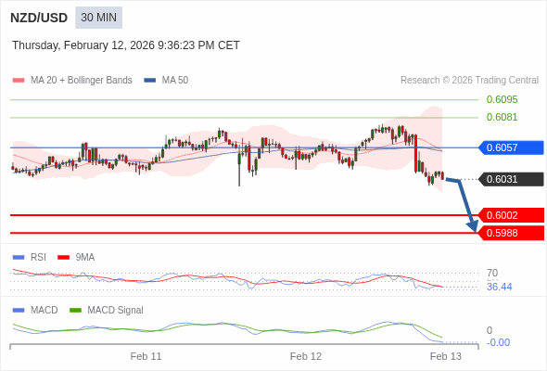Click the 'RSI' legend label

pos(38,257)
